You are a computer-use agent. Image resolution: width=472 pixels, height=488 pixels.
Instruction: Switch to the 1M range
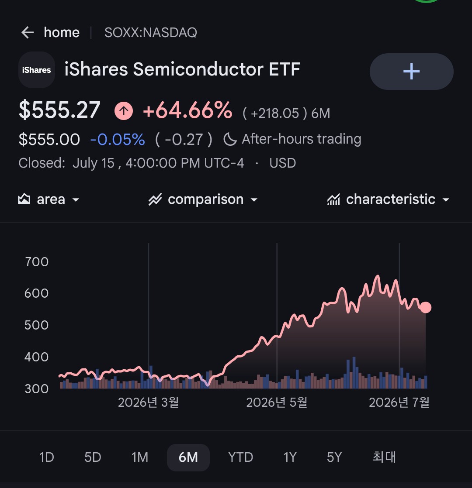pos(139,457)
